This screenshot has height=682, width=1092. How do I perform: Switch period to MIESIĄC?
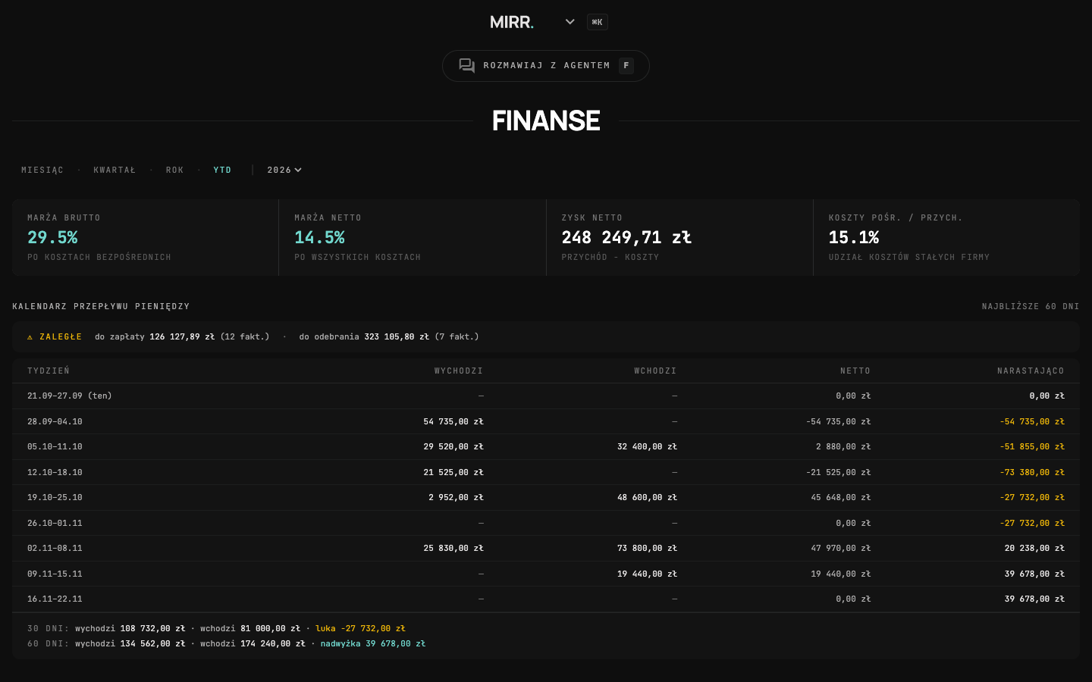(x=42, y=170)
